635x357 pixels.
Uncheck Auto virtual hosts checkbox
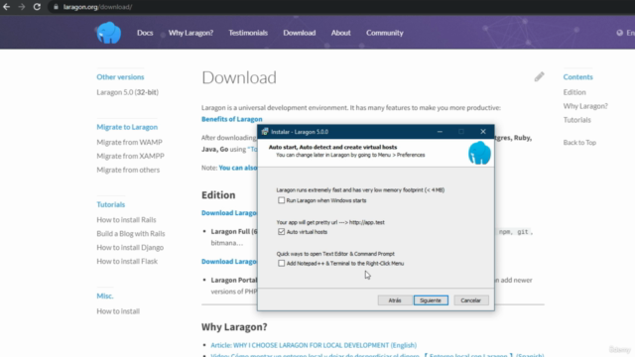(x=281, y=231)
